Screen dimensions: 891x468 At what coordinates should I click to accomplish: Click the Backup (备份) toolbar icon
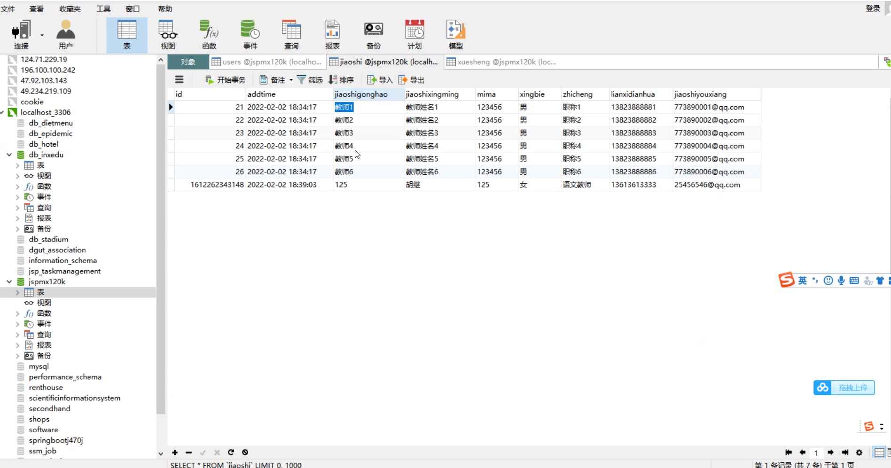[373, 34]
